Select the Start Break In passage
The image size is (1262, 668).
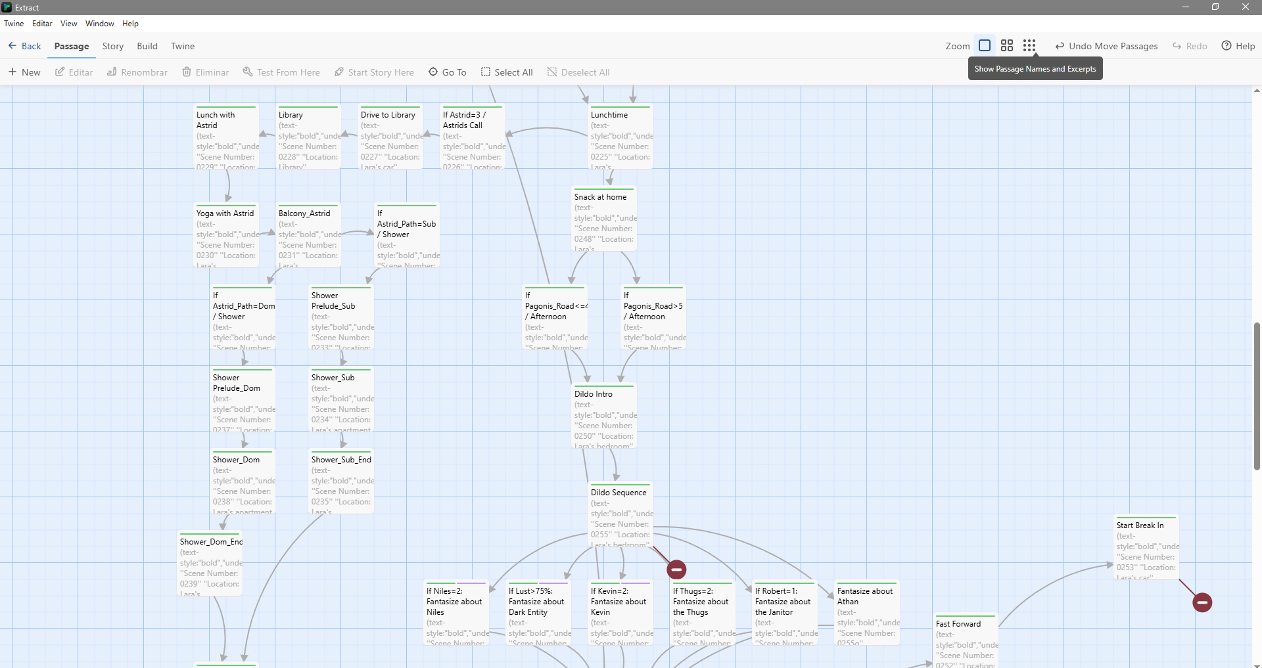(1146, 547)
